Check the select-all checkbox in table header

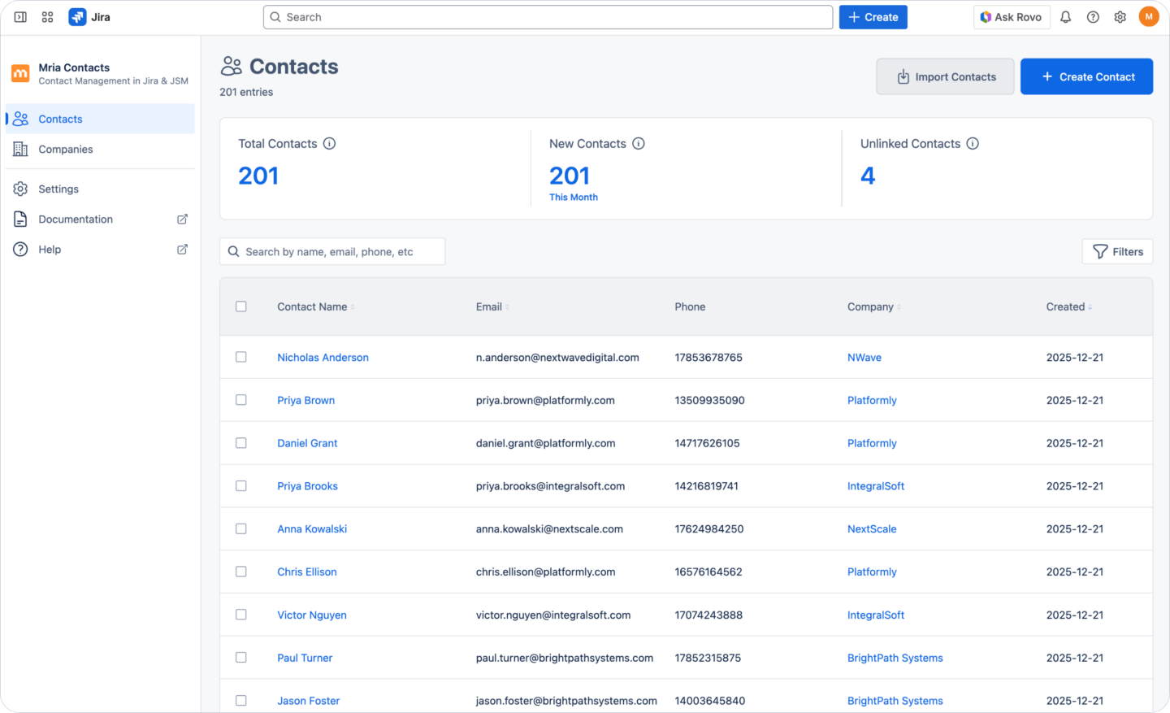tap(240, 307)
